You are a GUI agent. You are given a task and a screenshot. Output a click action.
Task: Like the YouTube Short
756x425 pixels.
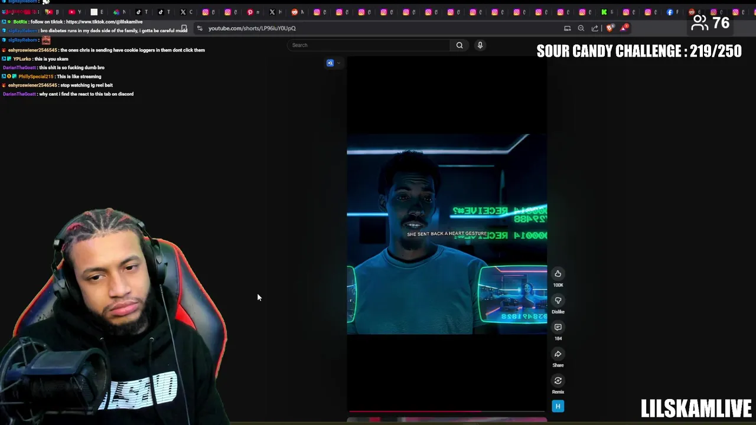(x=558, y=273)
